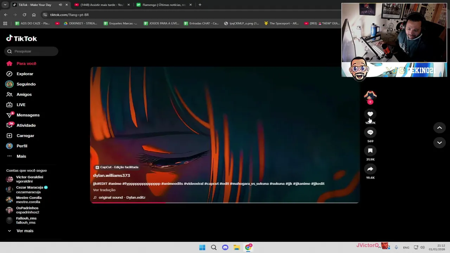The image size is (450, 253).
Task: Focus the Pesquisar search field
Action: click(32, 51)
